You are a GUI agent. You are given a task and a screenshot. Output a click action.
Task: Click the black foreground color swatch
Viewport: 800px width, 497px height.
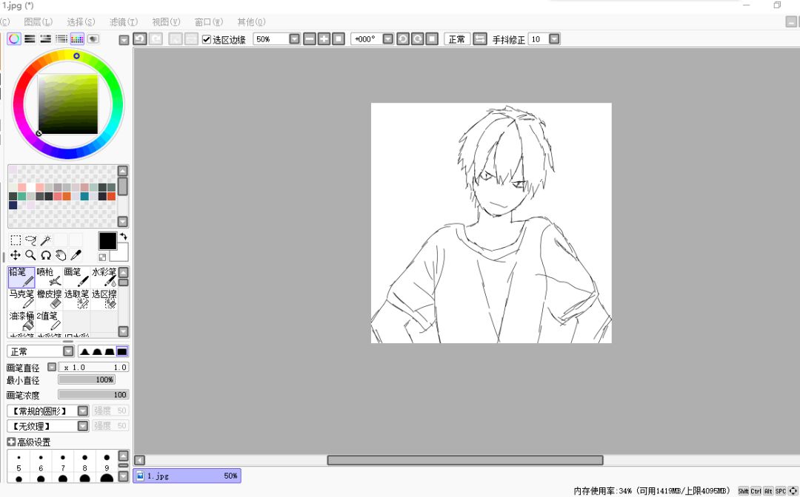107,241
